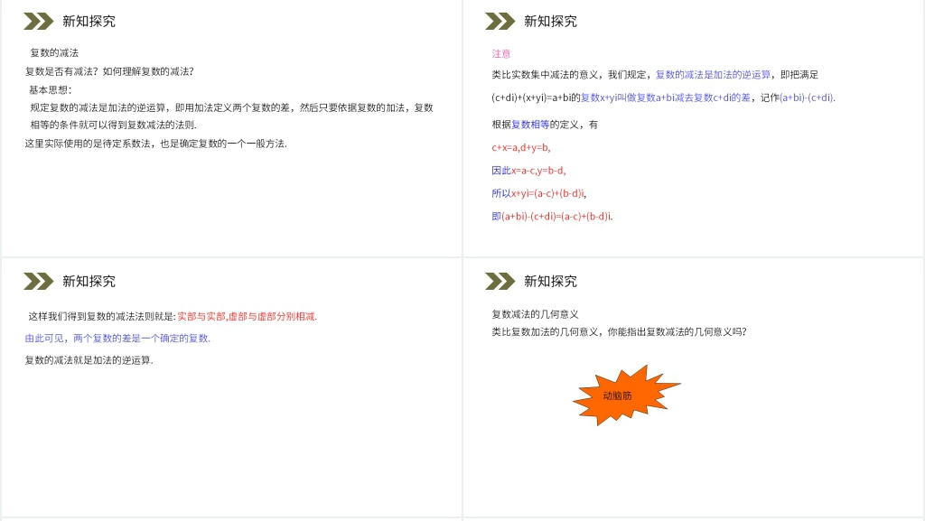Click the chevron icon on the 减法法则 slide
The width and height of the screenshot is (925, 521).
click(x=38, y=281)
